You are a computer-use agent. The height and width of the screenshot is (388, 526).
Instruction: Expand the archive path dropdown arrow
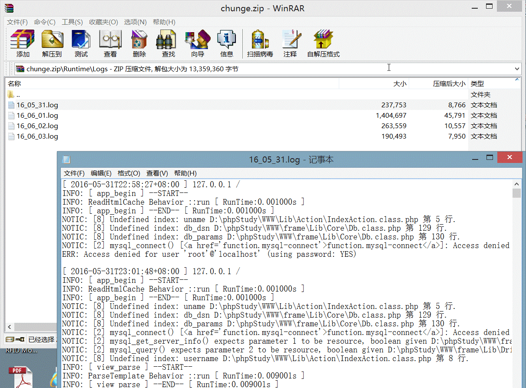pos(517,69)
